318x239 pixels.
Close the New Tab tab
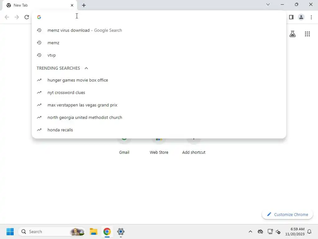pyautogui.click(x=72, y=5)
